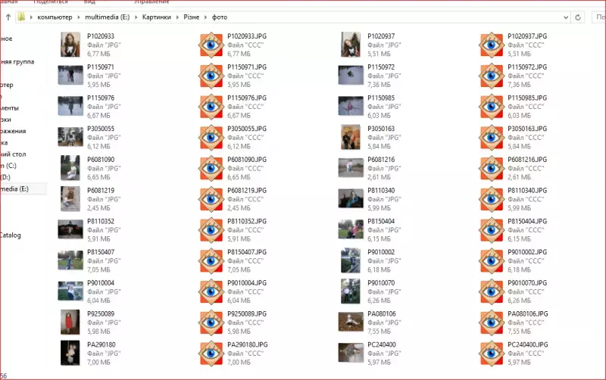Click the eye icon for P8110340.JPG

pos(492,199)
